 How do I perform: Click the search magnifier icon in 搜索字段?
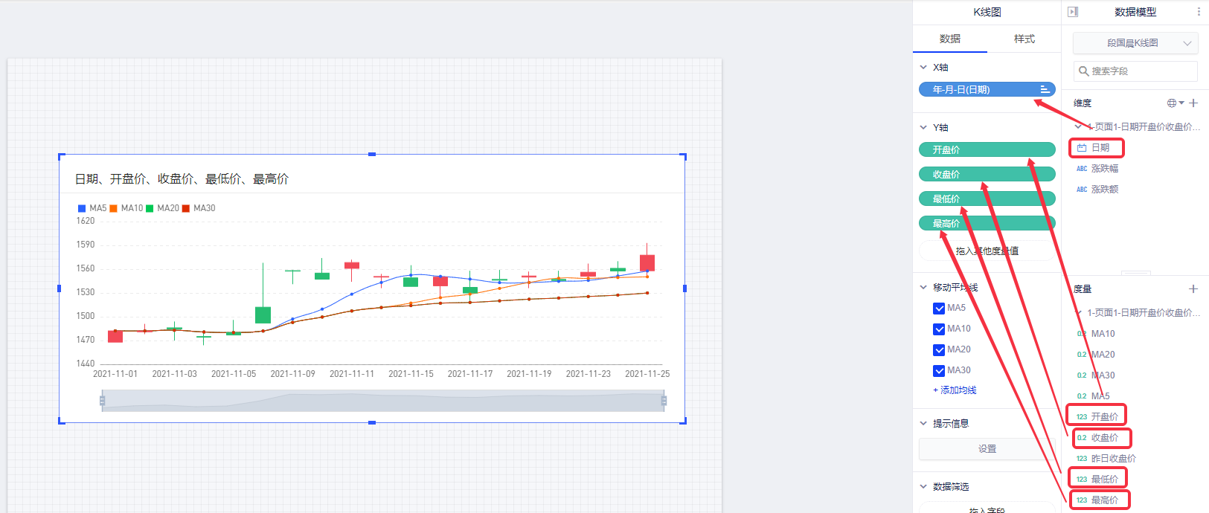coord(1084,71)
